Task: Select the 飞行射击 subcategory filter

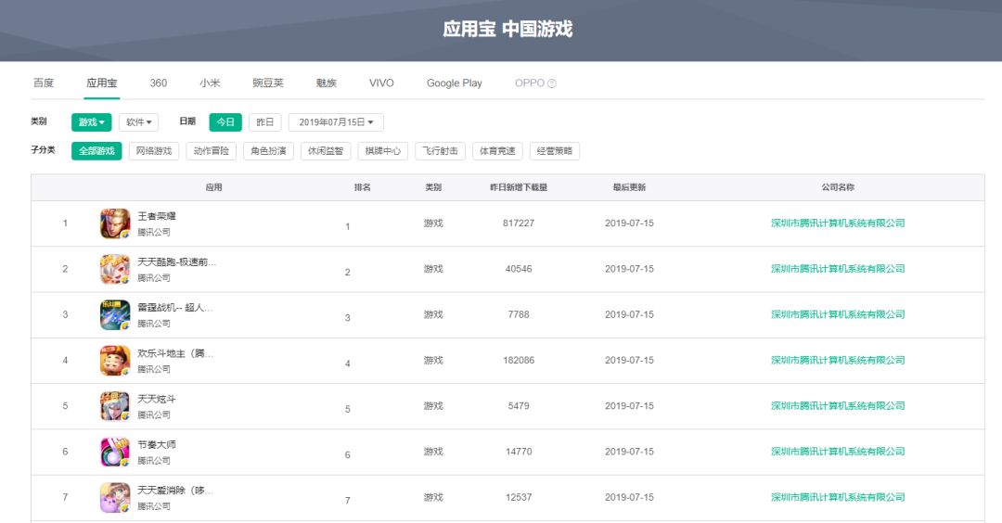Action: [x=441, y=151]
